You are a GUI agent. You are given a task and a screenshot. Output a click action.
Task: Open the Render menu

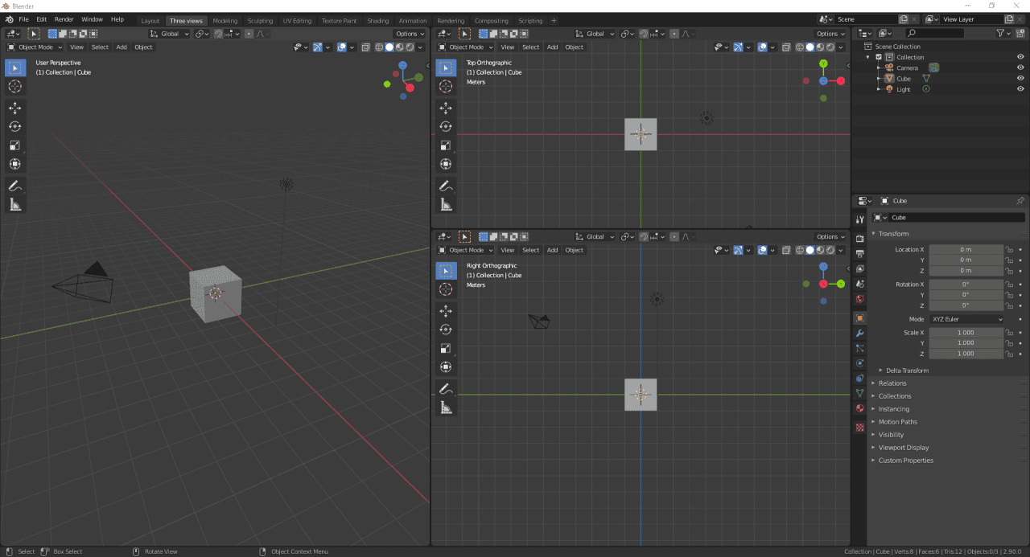[x=64, y=18]
